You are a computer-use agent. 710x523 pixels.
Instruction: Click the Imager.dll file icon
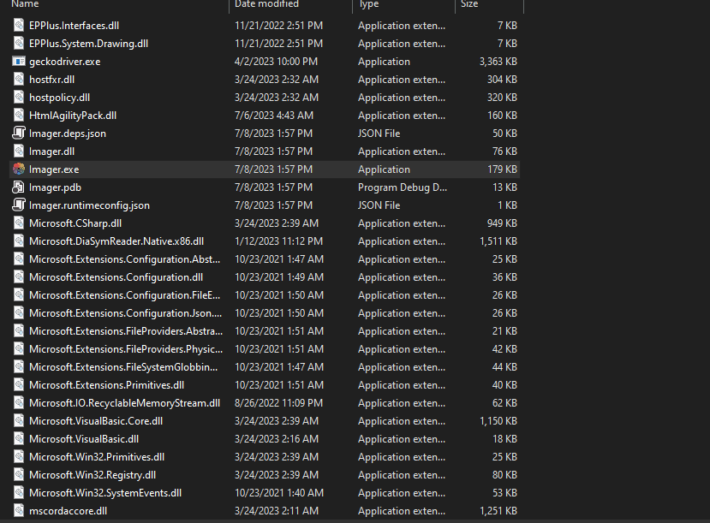point(19,152)
